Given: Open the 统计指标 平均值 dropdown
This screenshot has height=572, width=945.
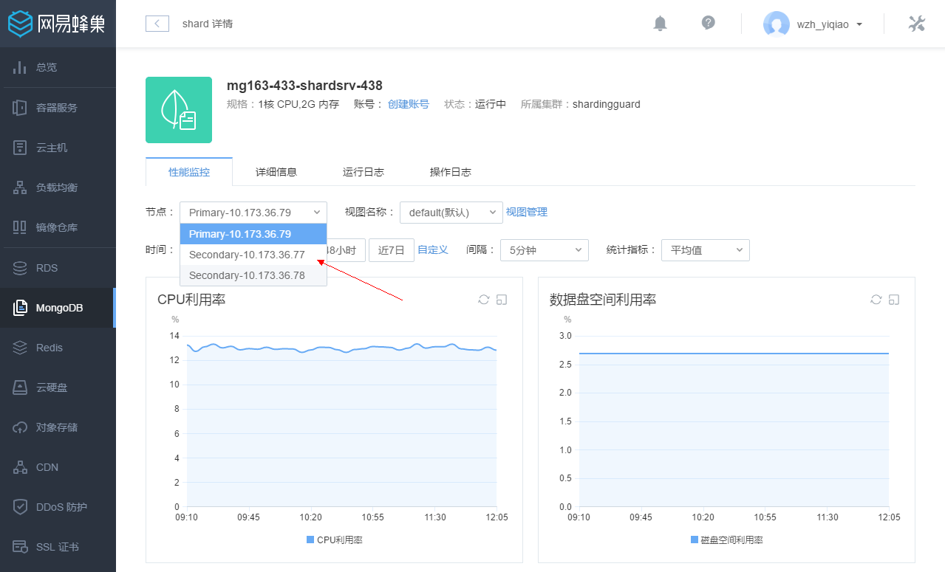Looking at the screenshot, I should 706,250.
